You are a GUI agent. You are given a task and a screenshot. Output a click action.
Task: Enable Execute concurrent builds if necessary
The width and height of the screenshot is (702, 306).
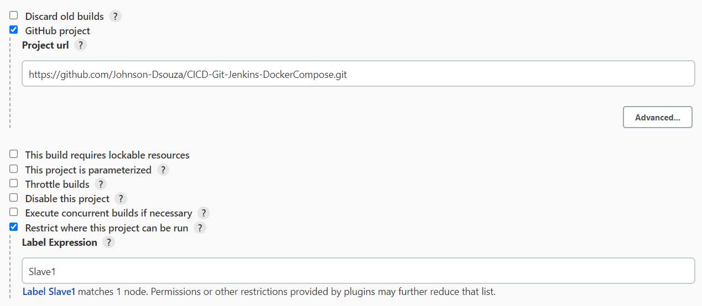point(14,212)
